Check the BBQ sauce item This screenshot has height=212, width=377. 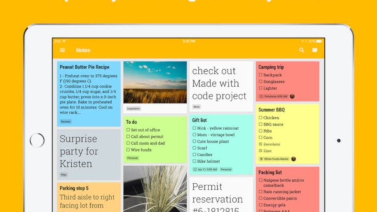pyautogui.click(x=260, y=124)
